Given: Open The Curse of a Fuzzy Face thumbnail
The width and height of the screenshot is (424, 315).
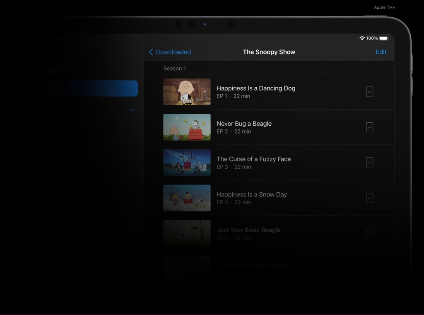Looking at the screenshot, I should [187, 162].
